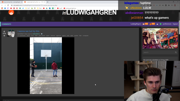This screenshot has height=101, width=180.
Task: Mark the post as spam
Action: tap(48, 36)
